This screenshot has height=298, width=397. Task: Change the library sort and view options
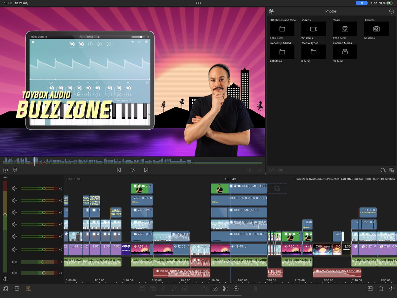(x=392, y=170)
